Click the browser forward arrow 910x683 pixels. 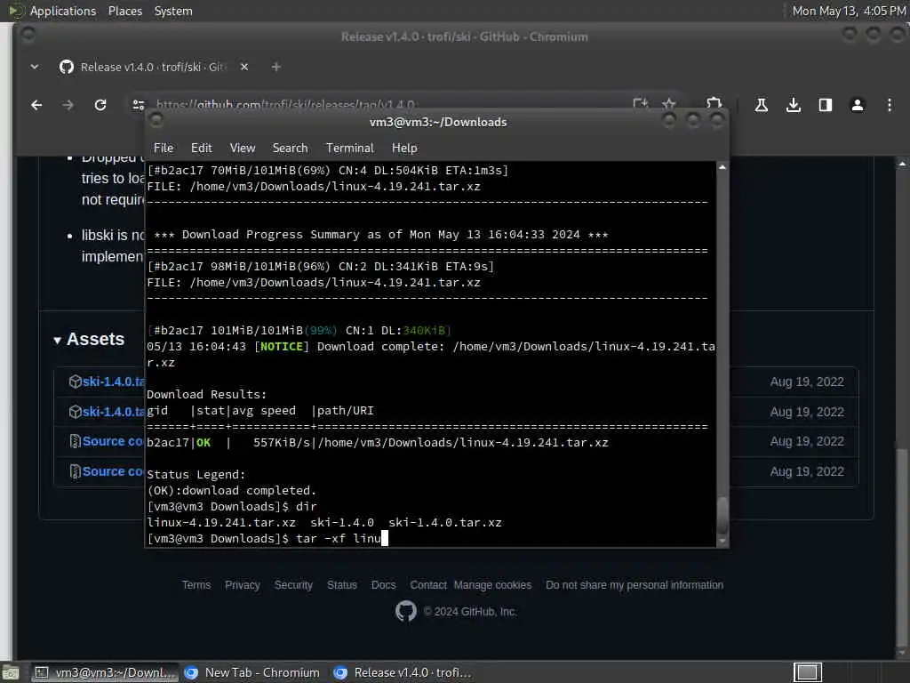(x=68, y=105)
